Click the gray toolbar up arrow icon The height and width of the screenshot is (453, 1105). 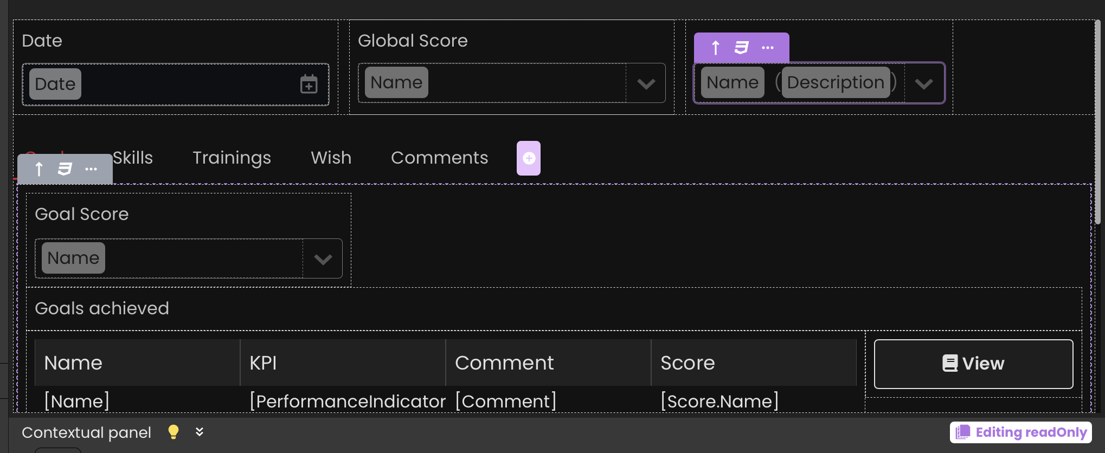(x=39, y=169)
